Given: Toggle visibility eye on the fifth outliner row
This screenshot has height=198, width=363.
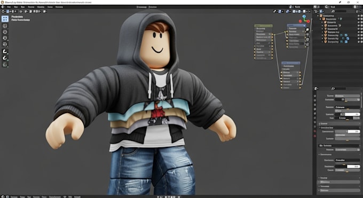Looking at the screenshot, I should 359,29.
